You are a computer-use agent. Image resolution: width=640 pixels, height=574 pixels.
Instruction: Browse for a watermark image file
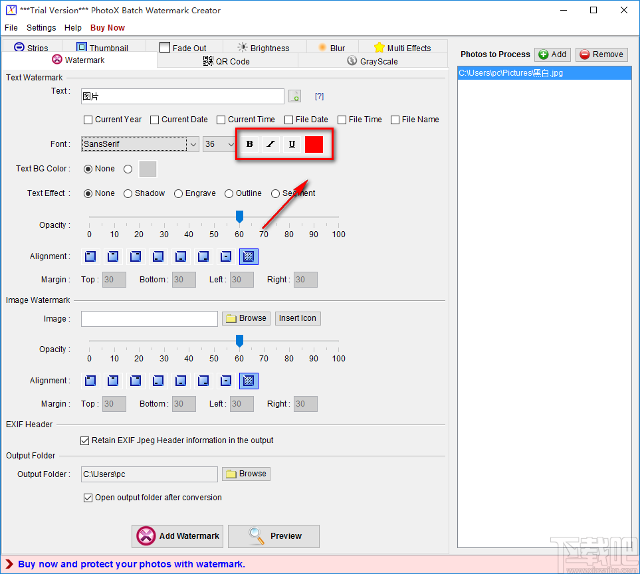(246, 318)
